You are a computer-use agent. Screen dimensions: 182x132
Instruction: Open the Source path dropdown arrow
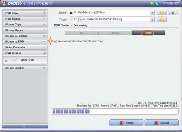coord(153,12)
